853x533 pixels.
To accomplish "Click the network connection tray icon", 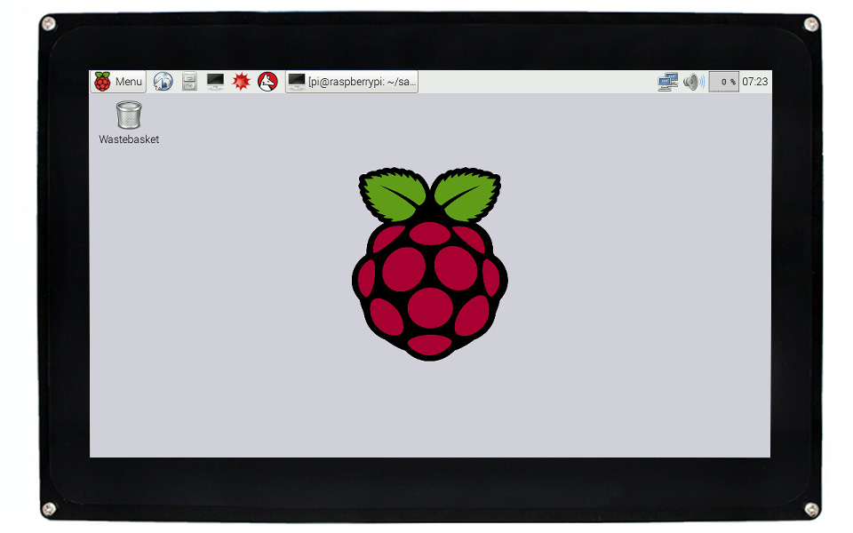I will (667, 82).
